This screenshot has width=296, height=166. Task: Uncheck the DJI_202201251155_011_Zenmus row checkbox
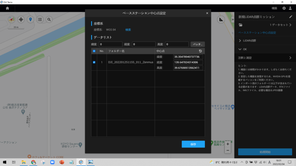[x=94, y=62]
